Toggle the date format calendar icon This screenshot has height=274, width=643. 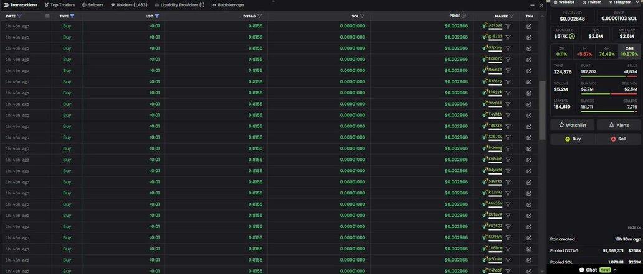pos(47,16)
